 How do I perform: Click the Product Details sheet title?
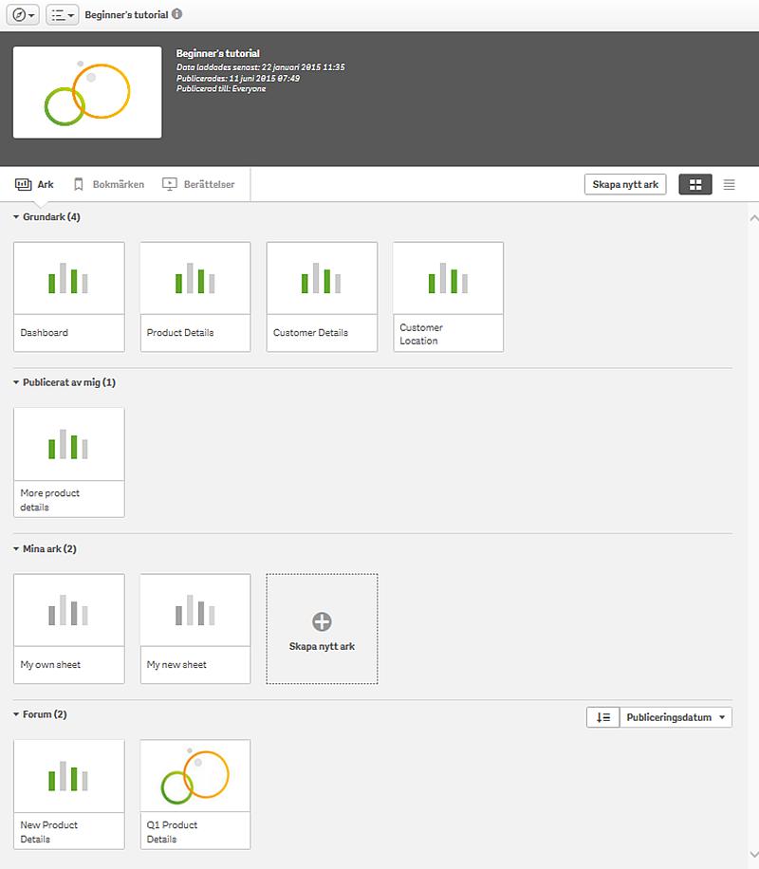tap(180, 333)
